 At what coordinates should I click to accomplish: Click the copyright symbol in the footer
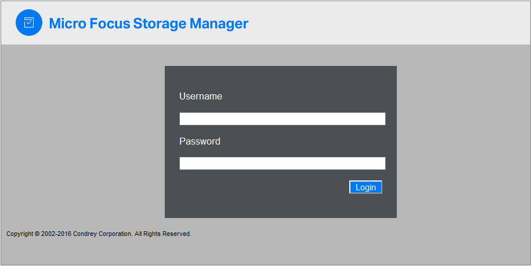(x=37, y=234)
